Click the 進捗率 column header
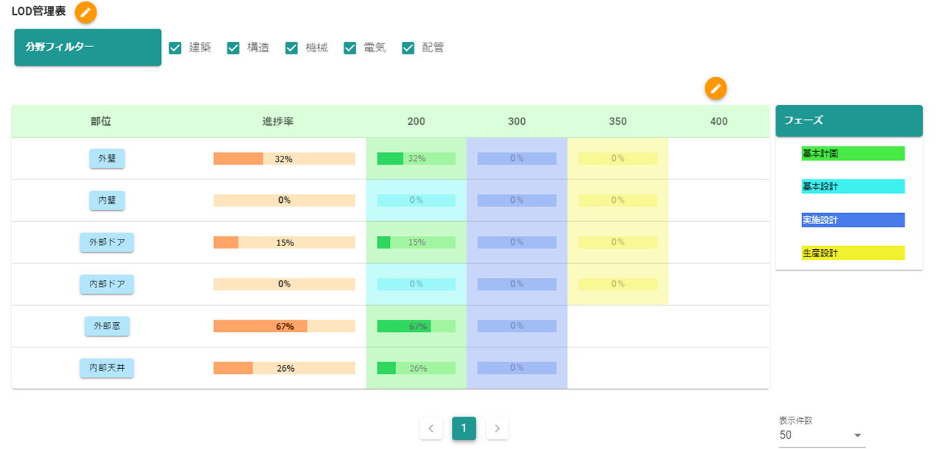The width and height of the screenshot is (942, 449). click(x=278, y=121)
